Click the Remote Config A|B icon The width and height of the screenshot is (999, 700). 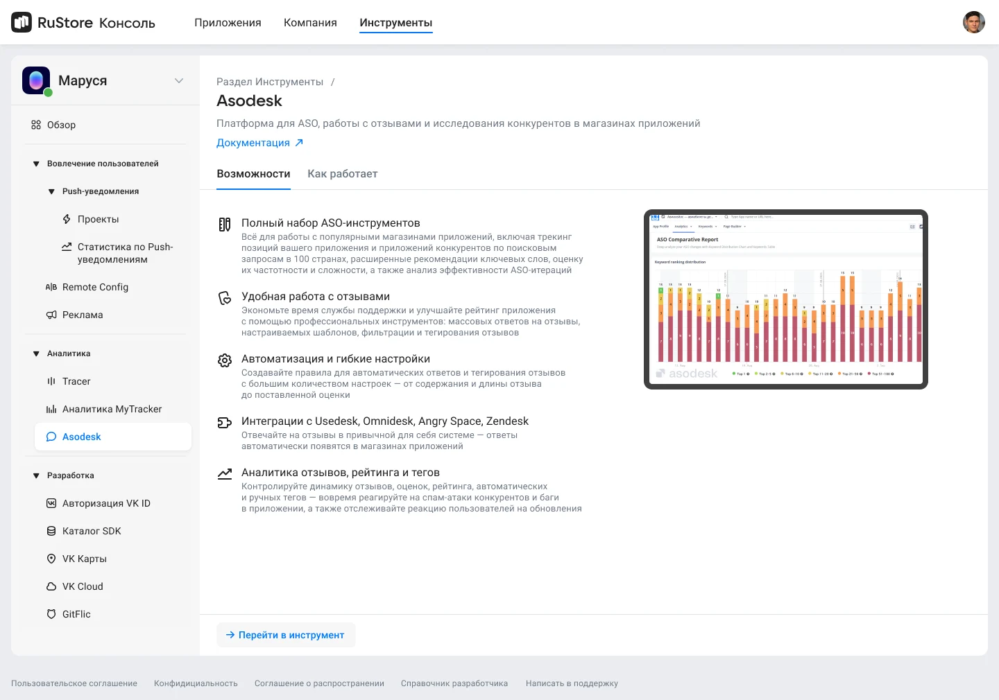click(51, 287)
